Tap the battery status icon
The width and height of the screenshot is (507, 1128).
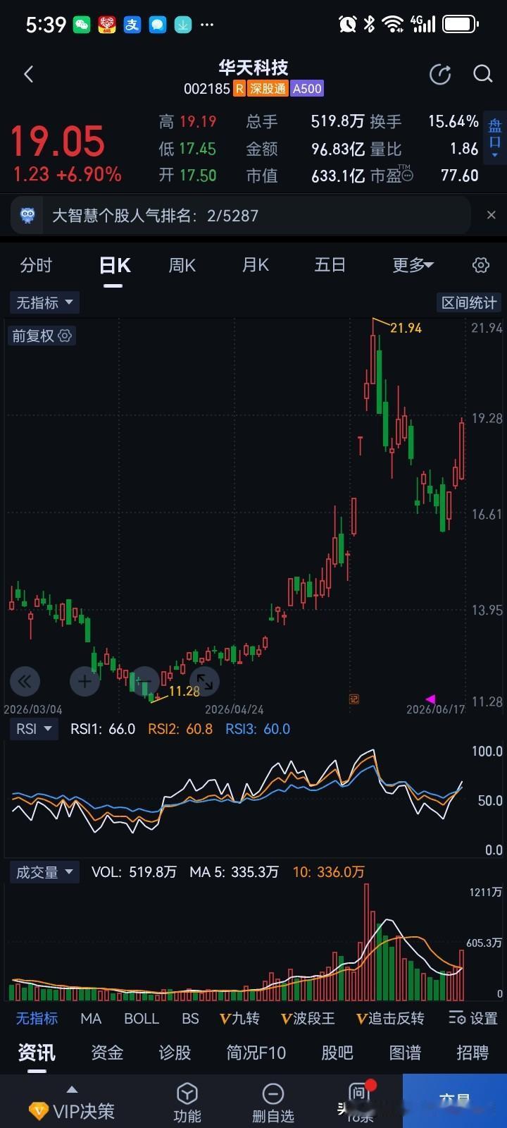[461, 25]
